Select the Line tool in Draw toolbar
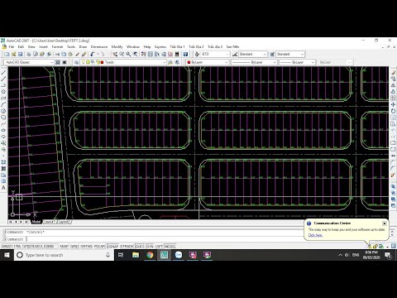The width and height of the screenshot is (397, 298). click(x=3, y=73)
